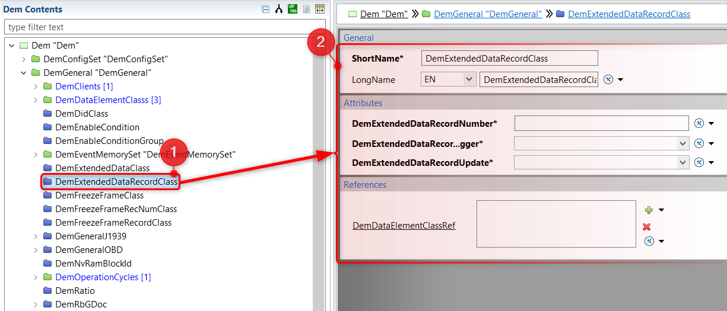Expand the DemClients [1] node

pos(36,86)
